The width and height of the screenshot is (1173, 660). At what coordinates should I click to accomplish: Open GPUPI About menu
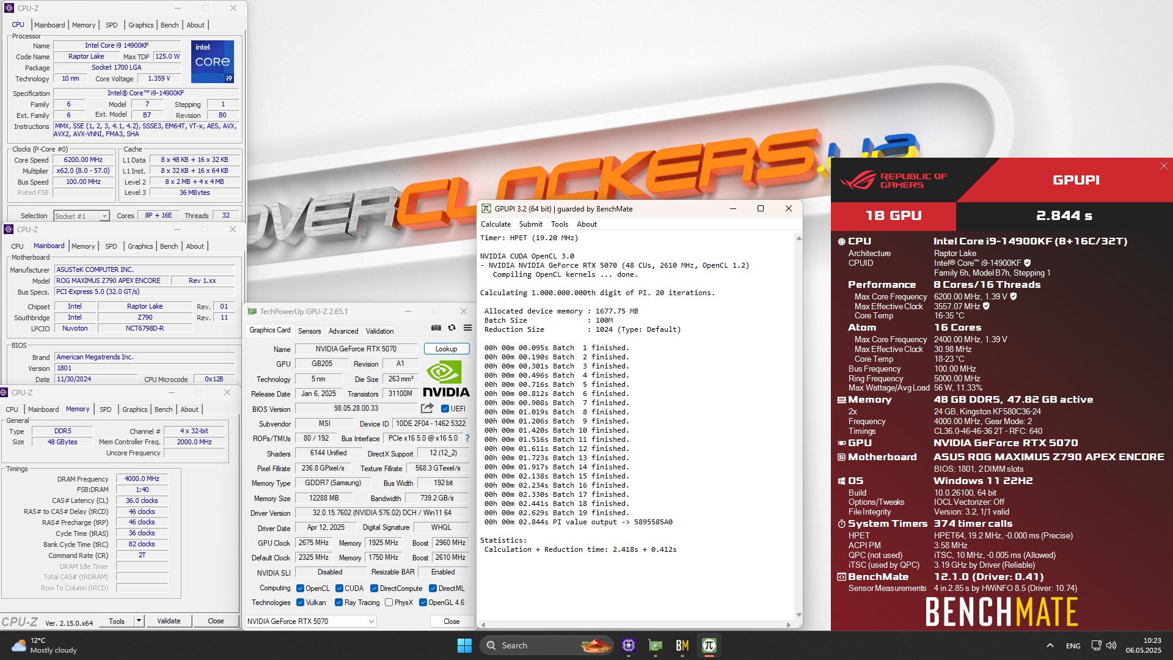tap(586, 224)
